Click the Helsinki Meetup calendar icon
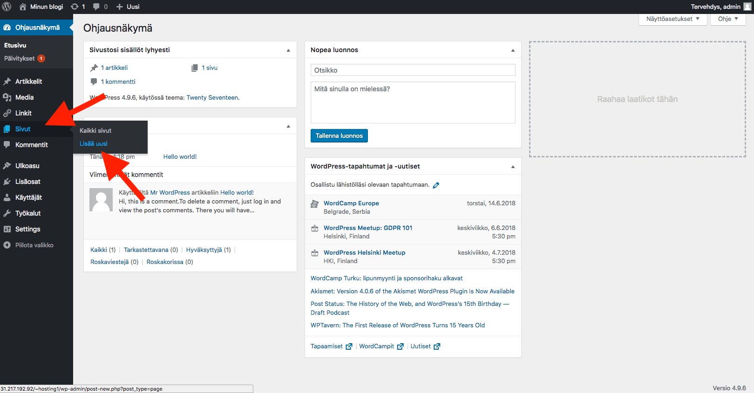This screenshot has width=754, height=393. pos(315,253)
